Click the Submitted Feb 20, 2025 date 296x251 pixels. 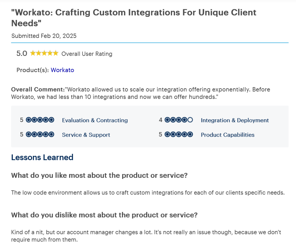pyautogui.click(x=44, y=36)
